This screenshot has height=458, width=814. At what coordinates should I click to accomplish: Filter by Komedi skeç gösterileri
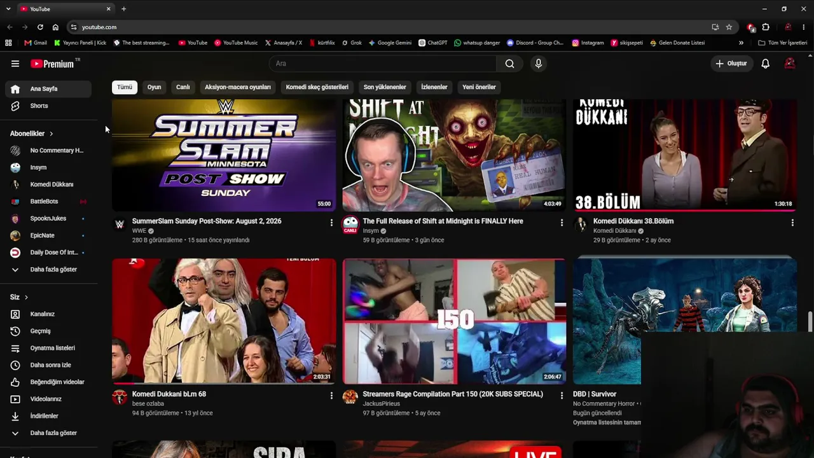point(317,87)
